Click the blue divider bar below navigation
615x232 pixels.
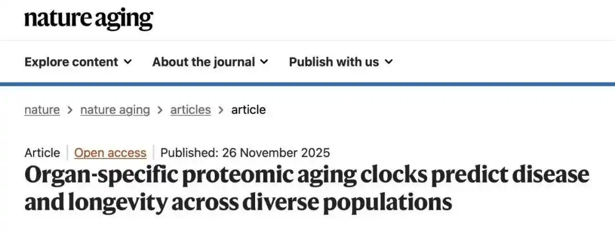[x=307, y=84]
